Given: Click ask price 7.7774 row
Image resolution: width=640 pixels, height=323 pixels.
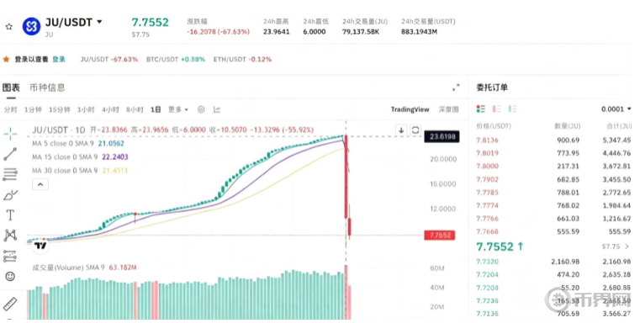Looking at the screenshot, I should (553, 205).
